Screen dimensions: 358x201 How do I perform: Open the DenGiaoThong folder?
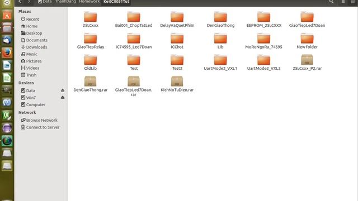tap(220, 20)
